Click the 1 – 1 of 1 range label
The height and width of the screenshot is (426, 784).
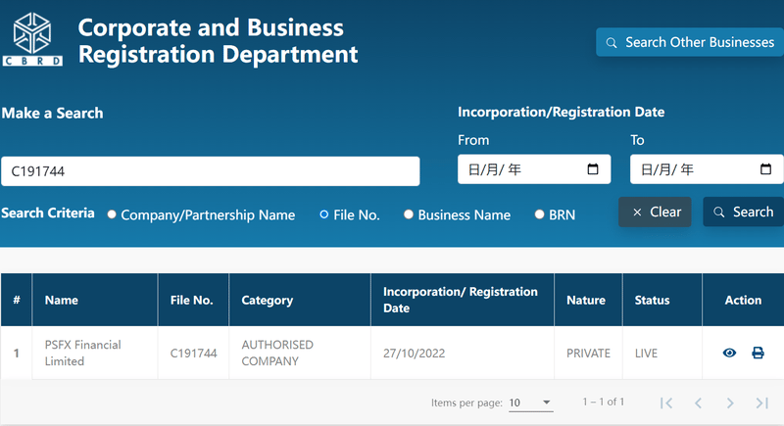click(x=604, y=402)
